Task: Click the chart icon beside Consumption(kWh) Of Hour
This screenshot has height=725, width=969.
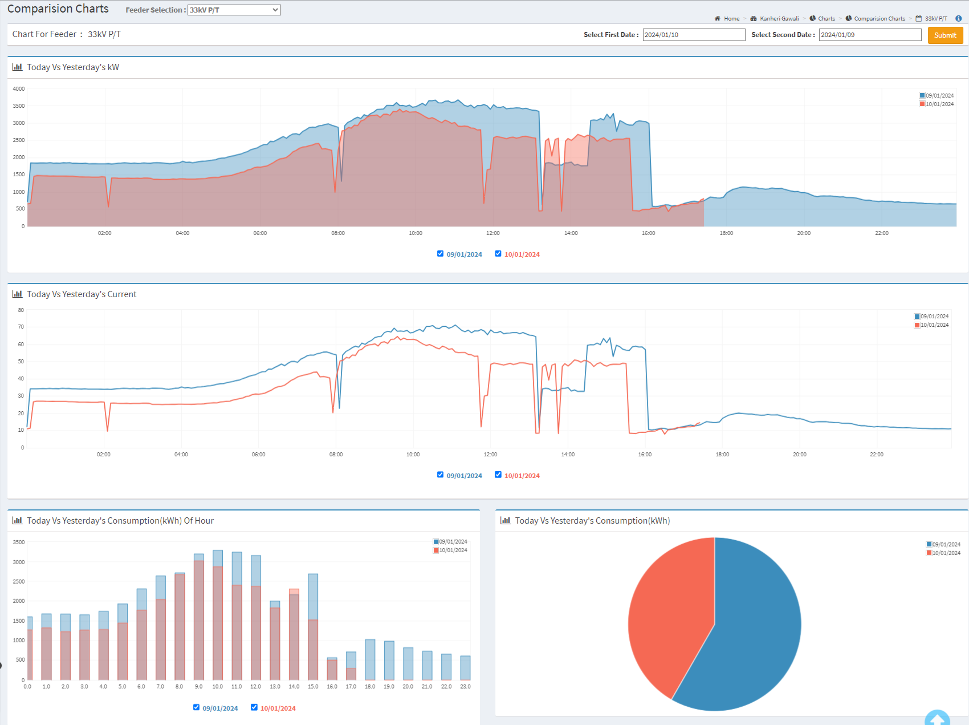Action: pos(17,521)
